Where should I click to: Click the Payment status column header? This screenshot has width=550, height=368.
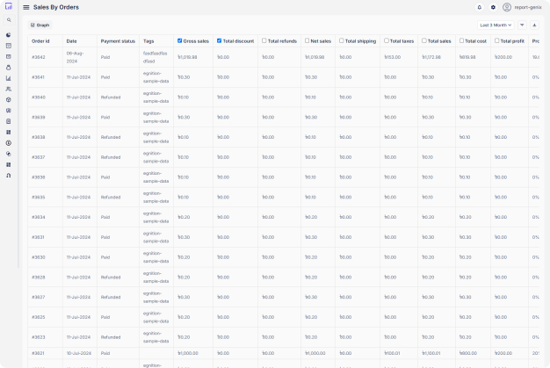pyautogui.click(x=118, y=41)
